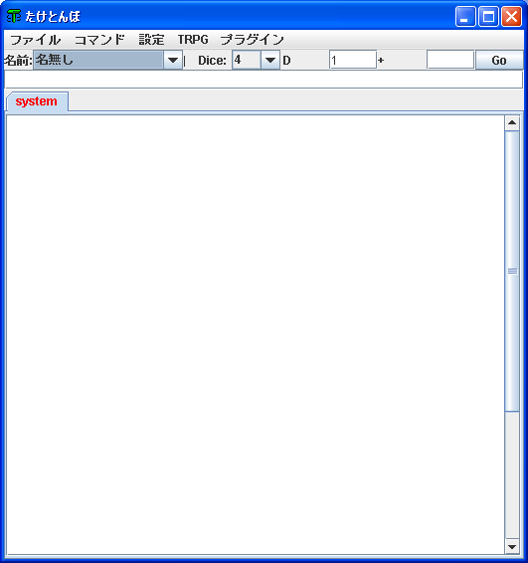Click inside the system log text area
The height and width of the screenshot is (563, 528).
click(x=256, y=334)
